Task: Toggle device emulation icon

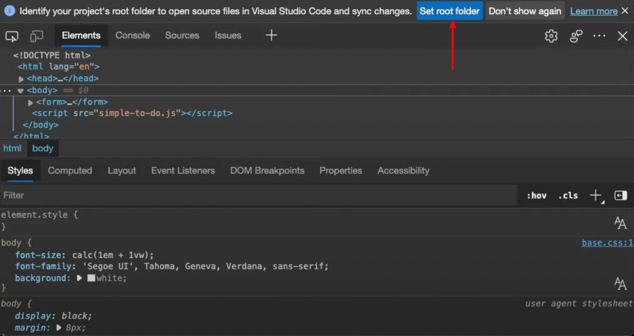Action: tap(37, 36)
